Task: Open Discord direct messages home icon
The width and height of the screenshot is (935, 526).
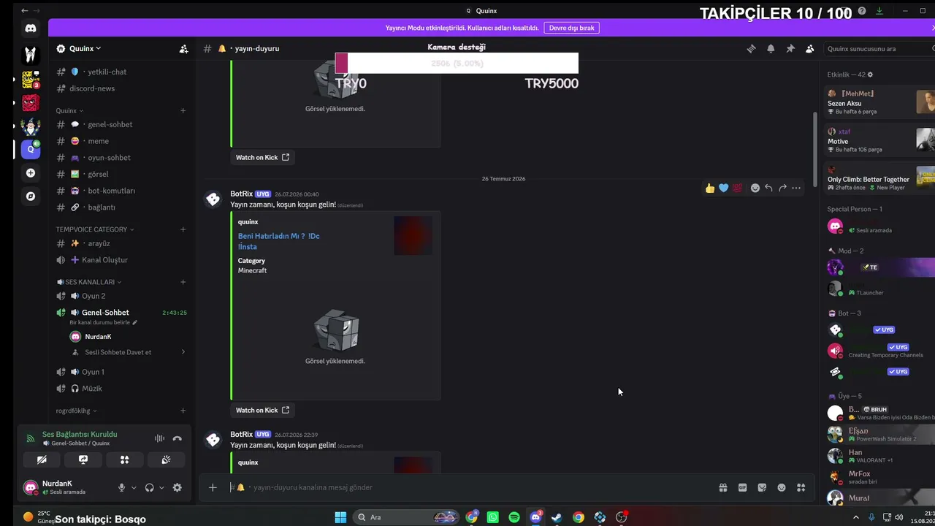Action: pyautogui.click(x=31, y=28)
